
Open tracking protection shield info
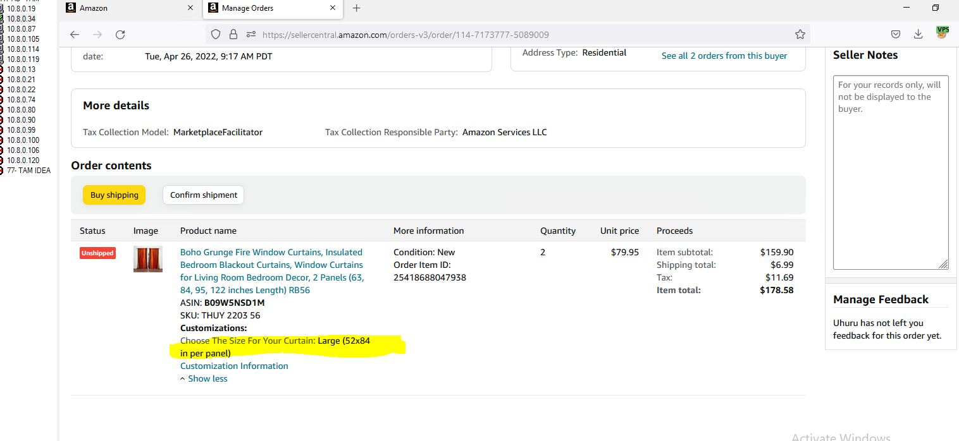coord(216,34)
